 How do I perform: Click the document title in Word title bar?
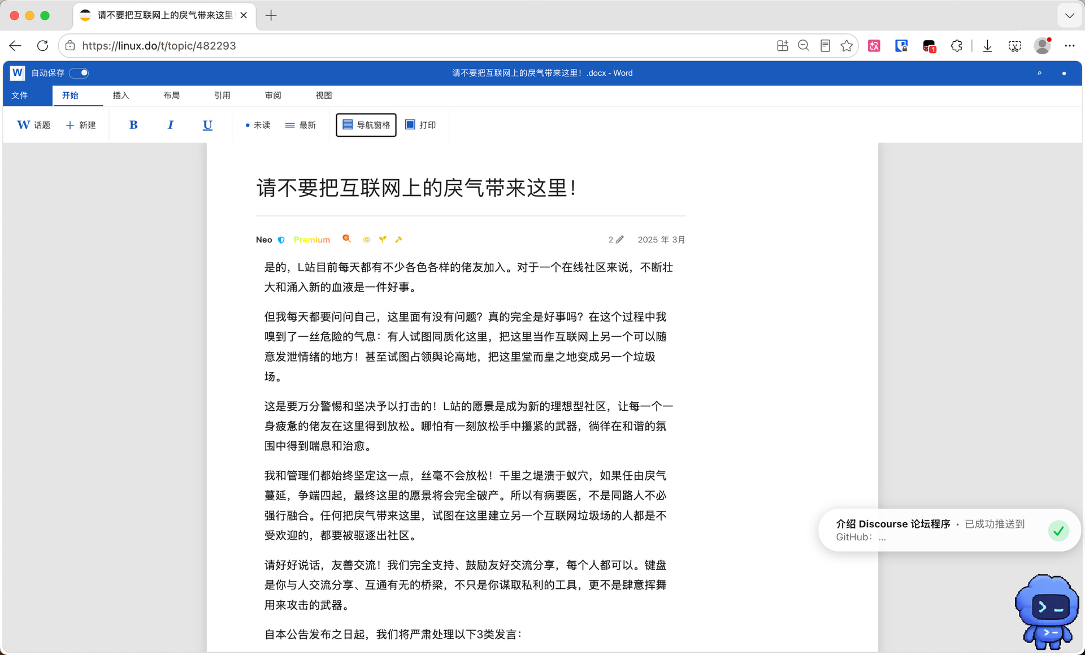[x=542, y=73]
